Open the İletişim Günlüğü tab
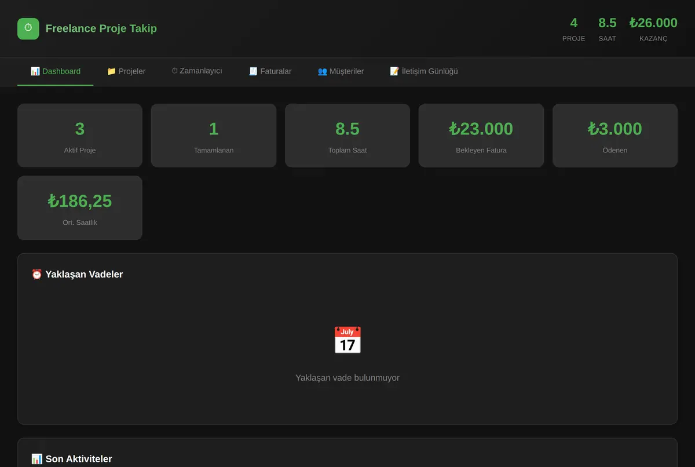The height and width of the screenshot is (467, 695). tap(424, 71)
